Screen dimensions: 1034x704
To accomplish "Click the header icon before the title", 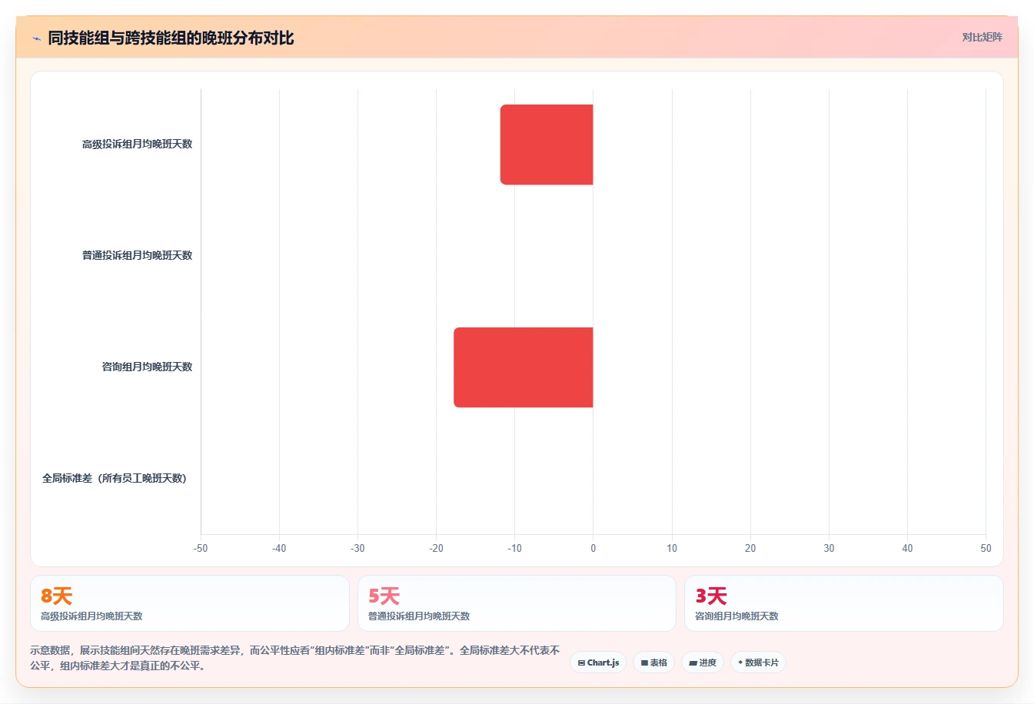I will 36,38.
